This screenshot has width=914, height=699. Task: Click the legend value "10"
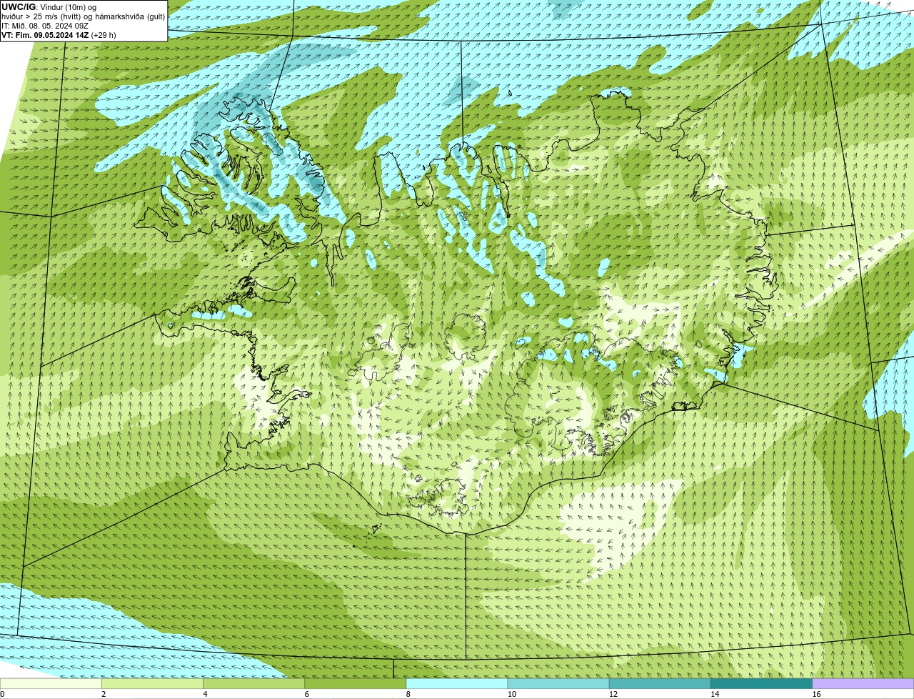(x=511, y=694)
